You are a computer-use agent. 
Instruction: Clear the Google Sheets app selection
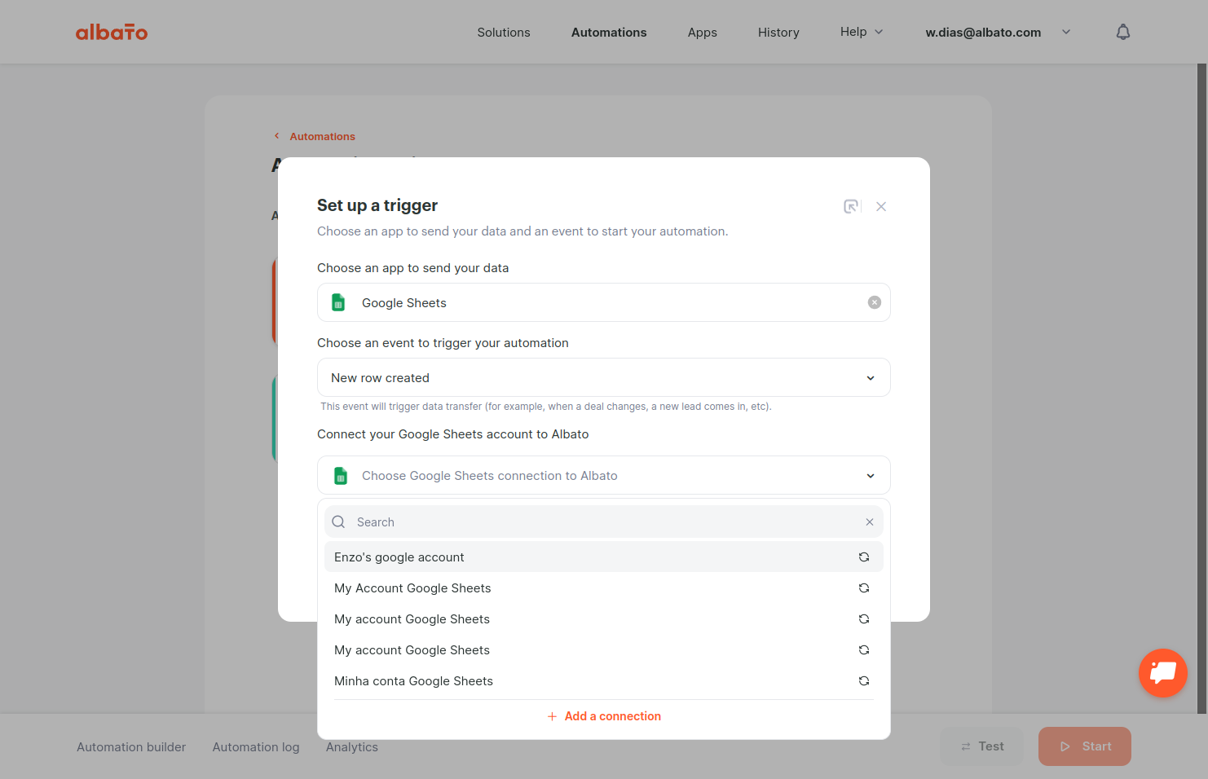click(x=874, y=302)
